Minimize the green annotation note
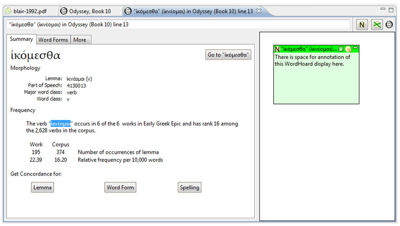400x226 pixels. tap(355, 48)
